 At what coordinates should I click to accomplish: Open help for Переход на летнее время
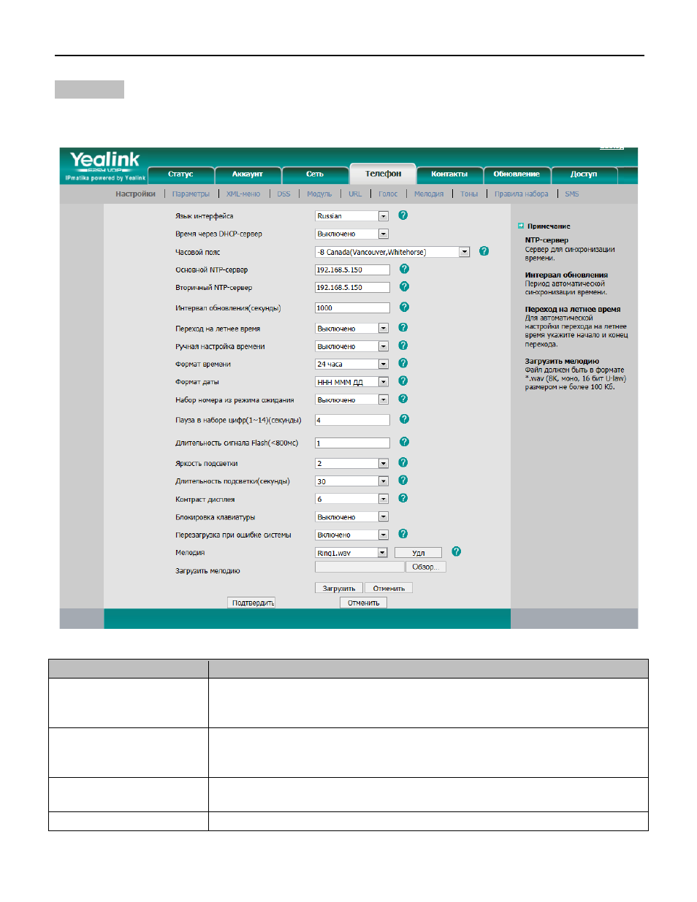click(403, 328)
